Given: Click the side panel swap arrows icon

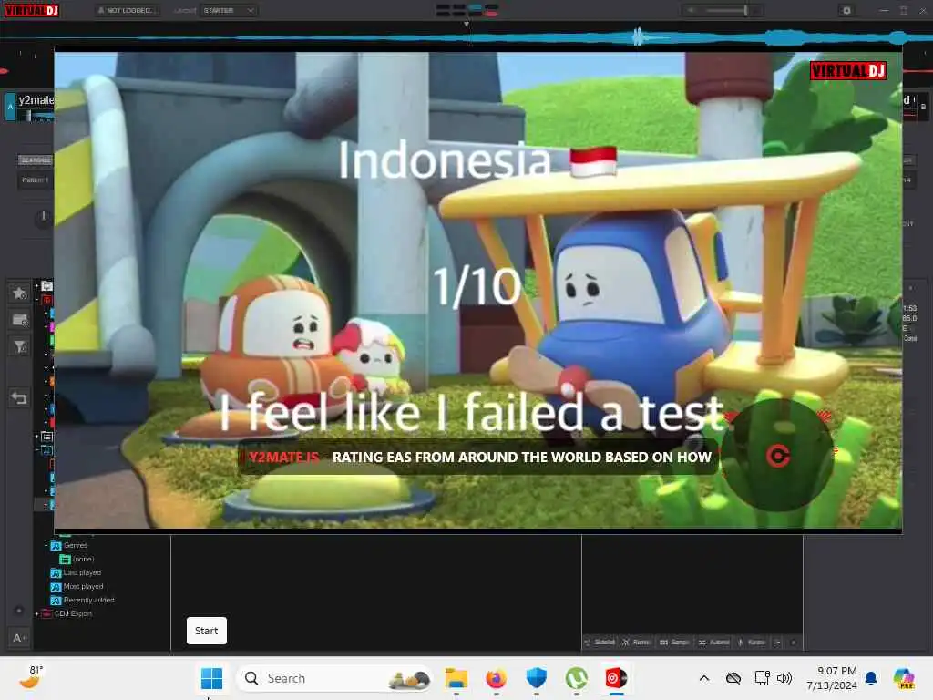Looking at the screenshot, I should tap(777, 643).
